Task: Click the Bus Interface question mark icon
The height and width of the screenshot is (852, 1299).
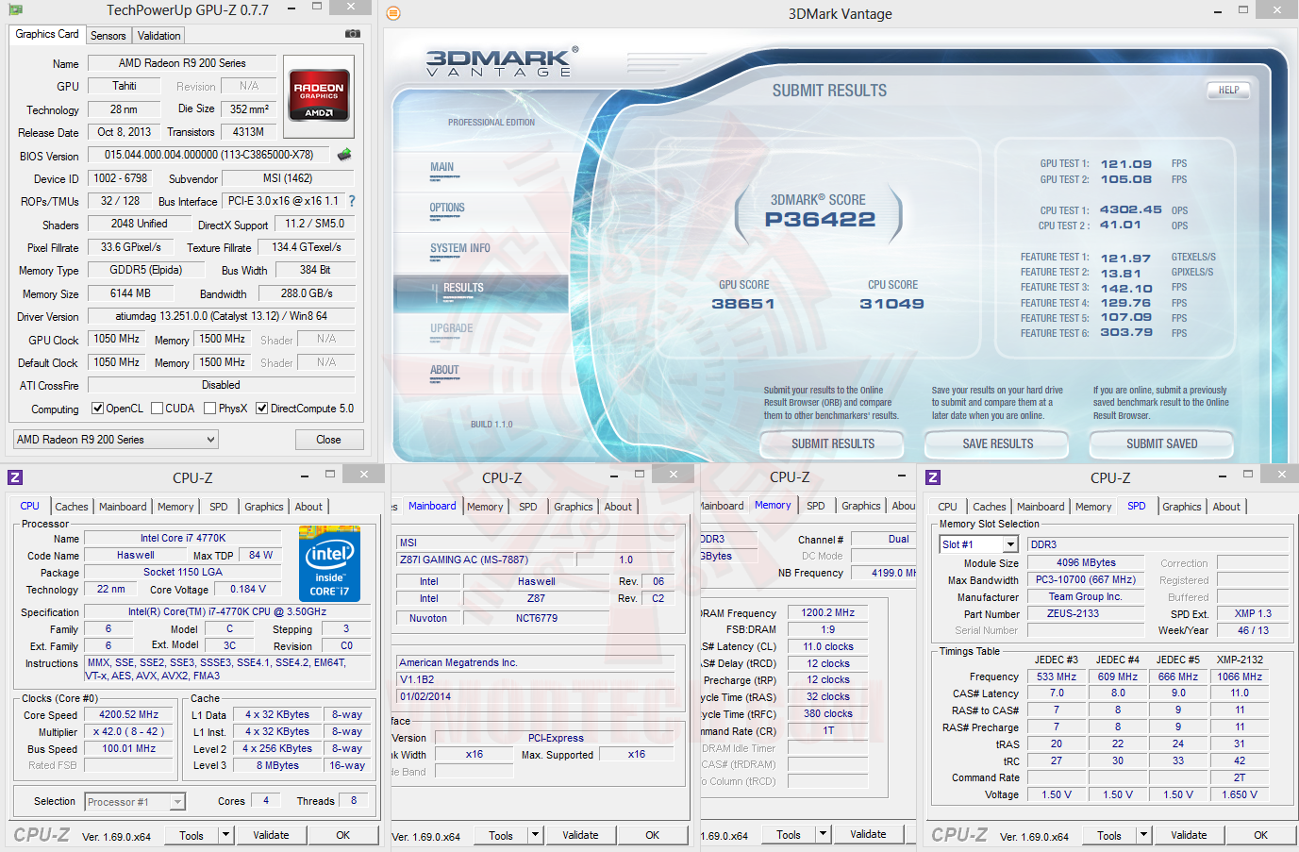Action: tap(352, 201)
